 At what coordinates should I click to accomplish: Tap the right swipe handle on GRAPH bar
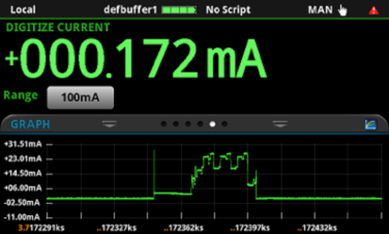tap(280, 124)
